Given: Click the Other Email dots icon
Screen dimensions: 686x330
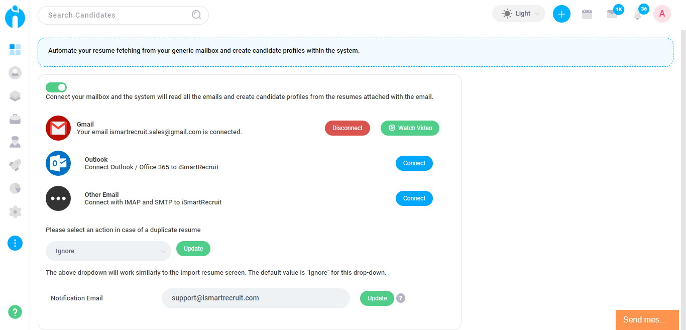Looking at the screenshot, I should [x=58, y=198].
